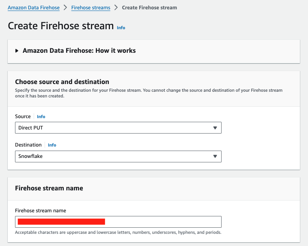The height and width of the screenshot is (246, 308).
Task: Expand the 'Amazon Data Firehose: How it works' header
Action: tap(79, 51)
